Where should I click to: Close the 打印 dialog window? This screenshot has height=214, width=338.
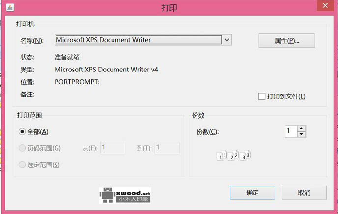[x=325, y=5]
